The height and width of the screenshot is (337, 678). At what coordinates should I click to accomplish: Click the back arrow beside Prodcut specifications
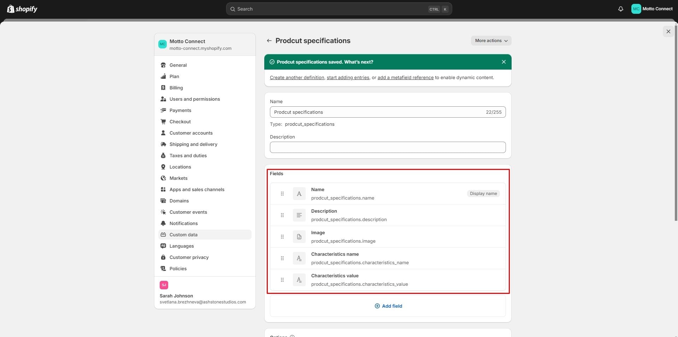coord(269,41)
